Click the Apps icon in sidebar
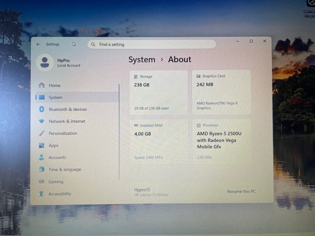 [x=42, y=145]
